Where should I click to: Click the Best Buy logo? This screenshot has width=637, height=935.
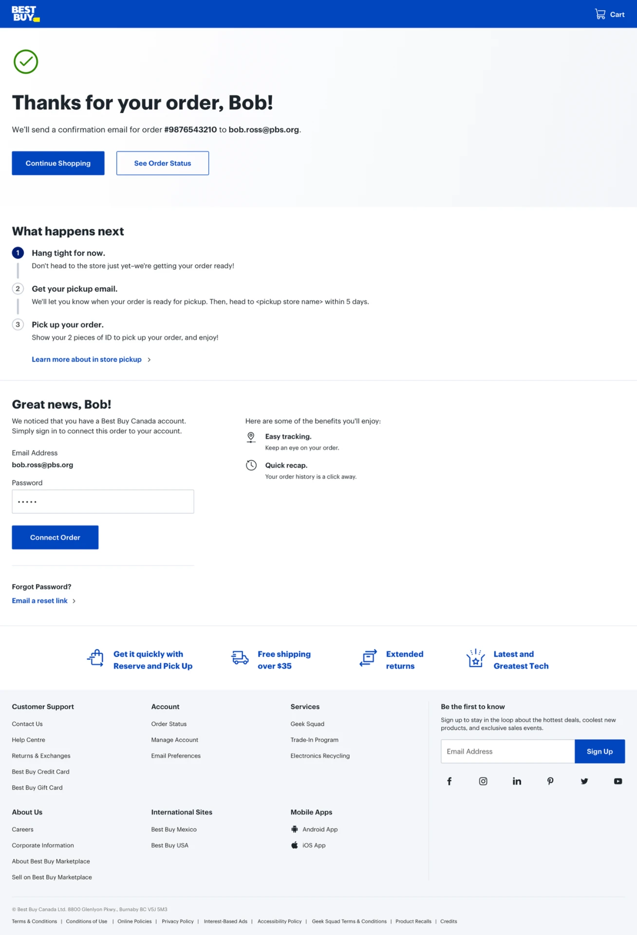(26, 14)
